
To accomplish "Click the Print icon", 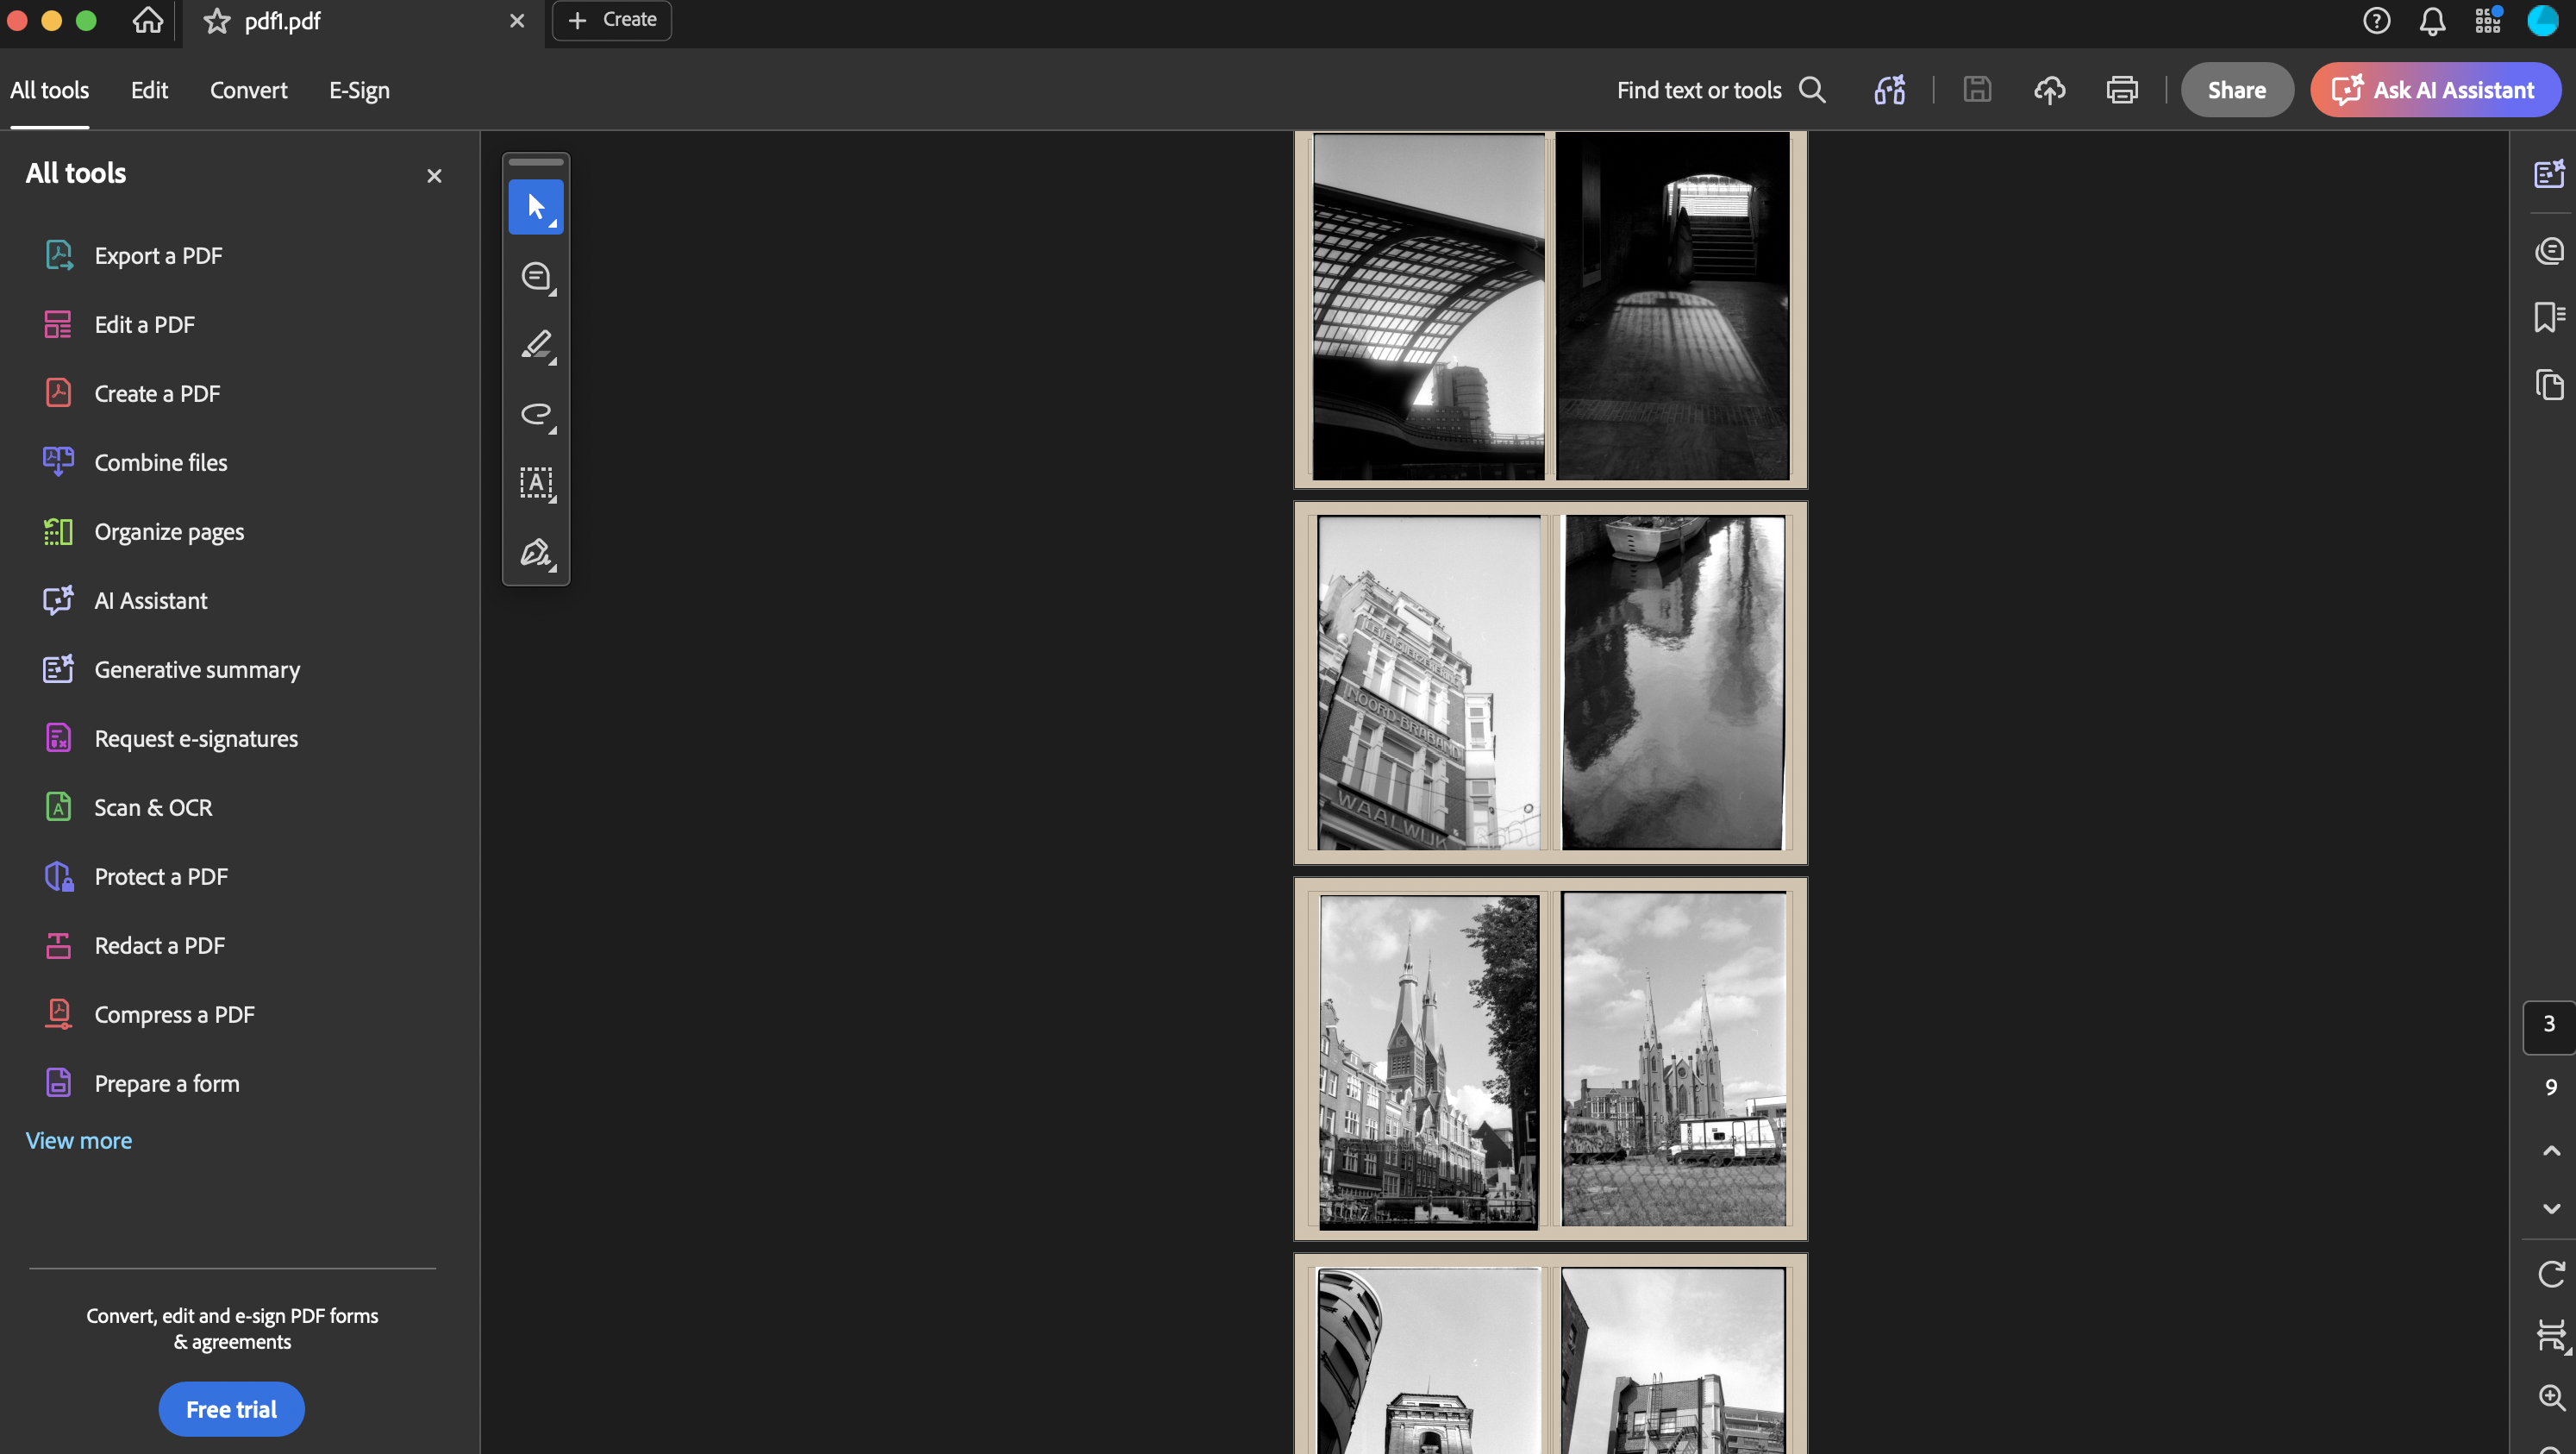I will pos(2122,90).
